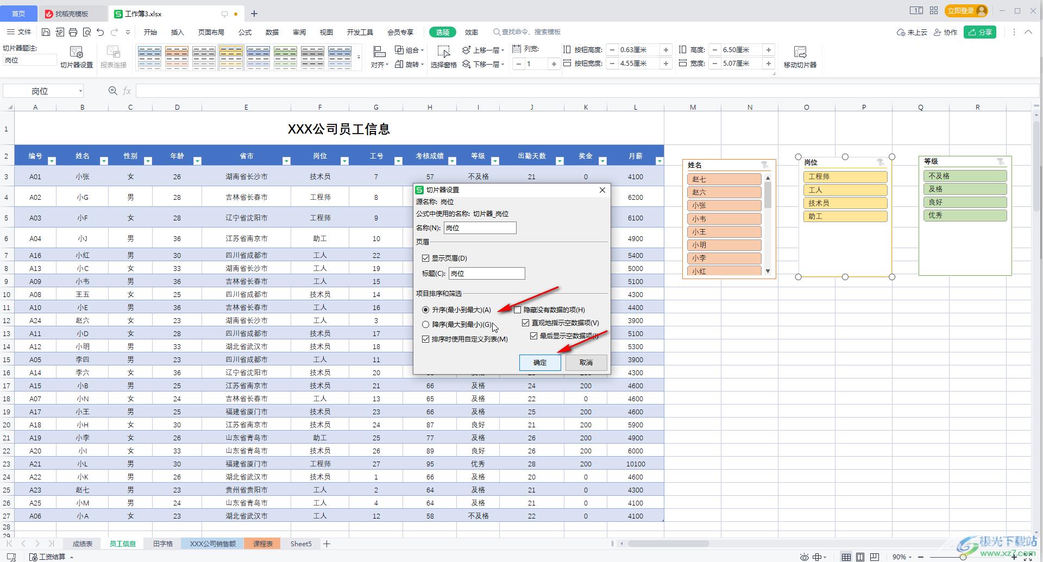Add a new sheet with plus icon
This screenshot has height=562, width=1043.
tap(326, 544)
